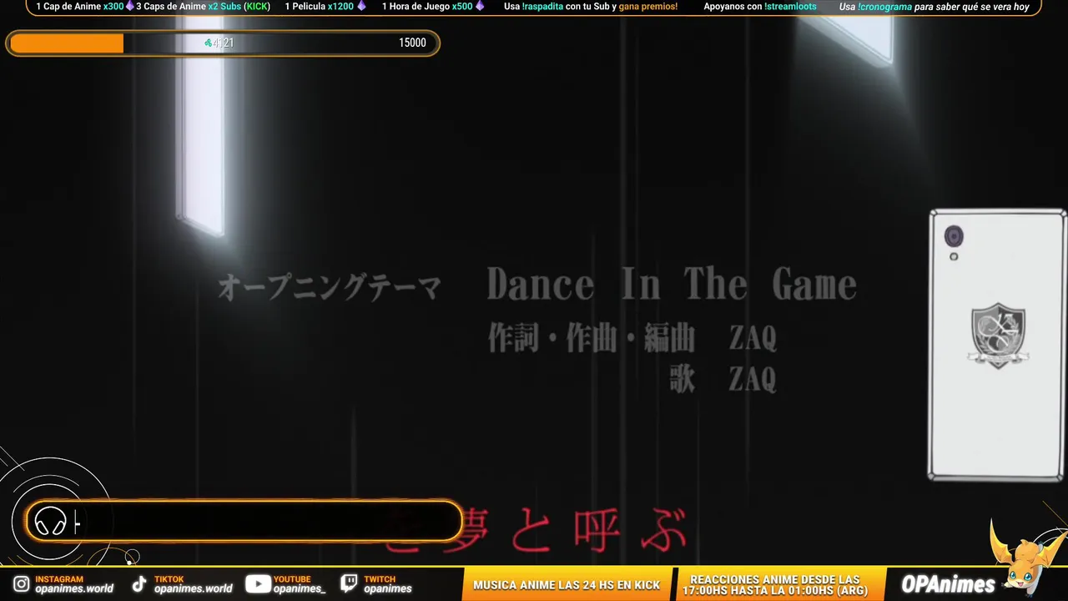Click the bits gem icon after x1200
Viewport: 1068px width, 601px height.
pyautogui.click(x=361, y=7)
